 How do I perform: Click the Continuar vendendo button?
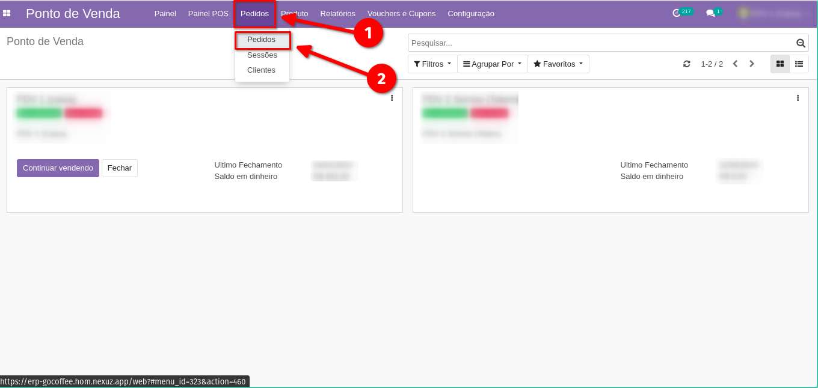(x=58, y=168)
